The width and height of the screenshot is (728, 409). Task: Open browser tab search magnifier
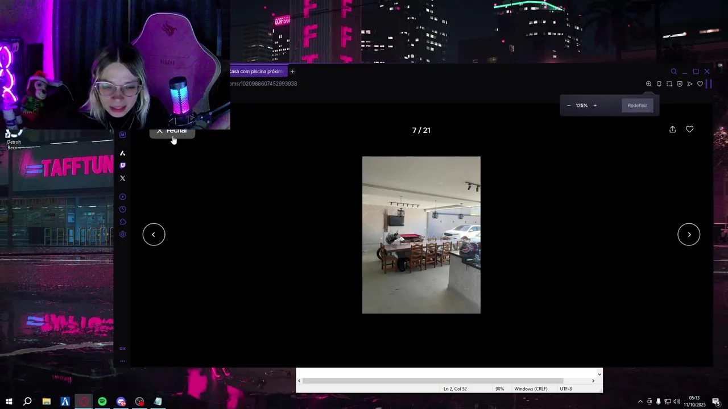coord(674,72)
